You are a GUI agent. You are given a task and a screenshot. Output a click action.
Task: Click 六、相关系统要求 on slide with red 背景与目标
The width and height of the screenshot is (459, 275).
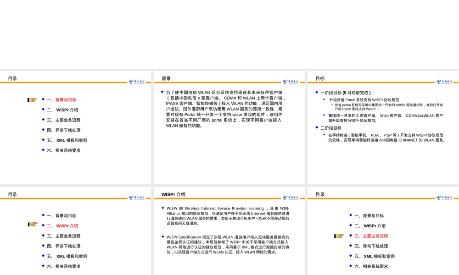[x=63, y=150]
